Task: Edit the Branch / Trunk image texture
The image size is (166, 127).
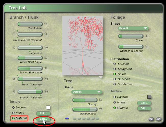Action: click(43, 113)
